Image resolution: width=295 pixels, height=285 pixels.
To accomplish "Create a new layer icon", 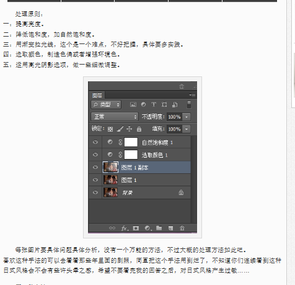I will click(170, 228).
